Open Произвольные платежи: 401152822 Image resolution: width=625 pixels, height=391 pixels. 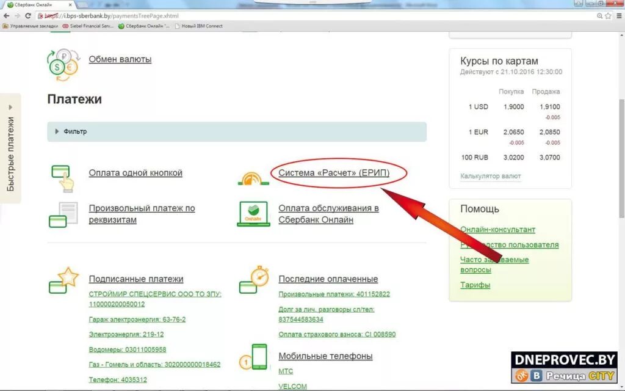pos(334,294)
